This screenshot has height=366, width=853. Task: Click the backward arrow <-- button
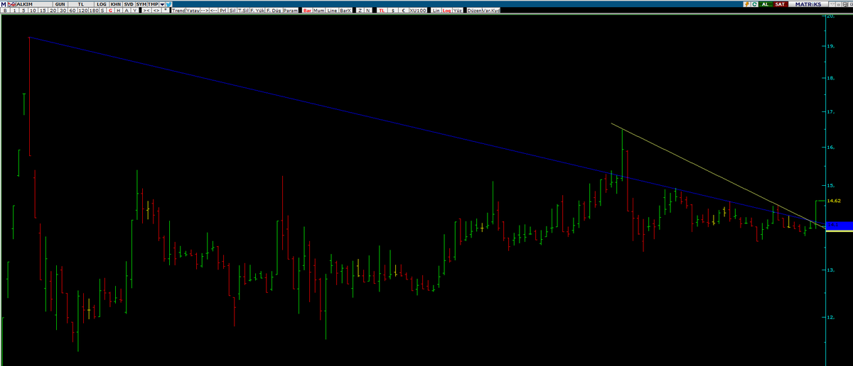214,11
